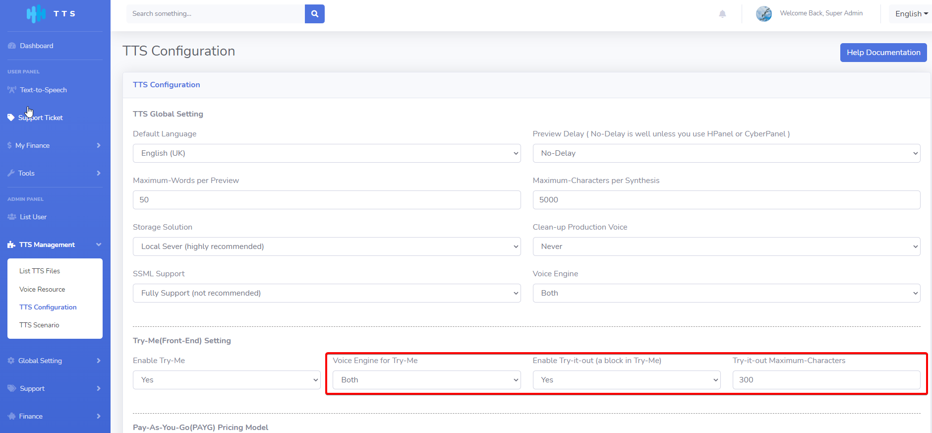
Task: Open the Storage Solution dropdown
Action: click(x=327, y=247)
